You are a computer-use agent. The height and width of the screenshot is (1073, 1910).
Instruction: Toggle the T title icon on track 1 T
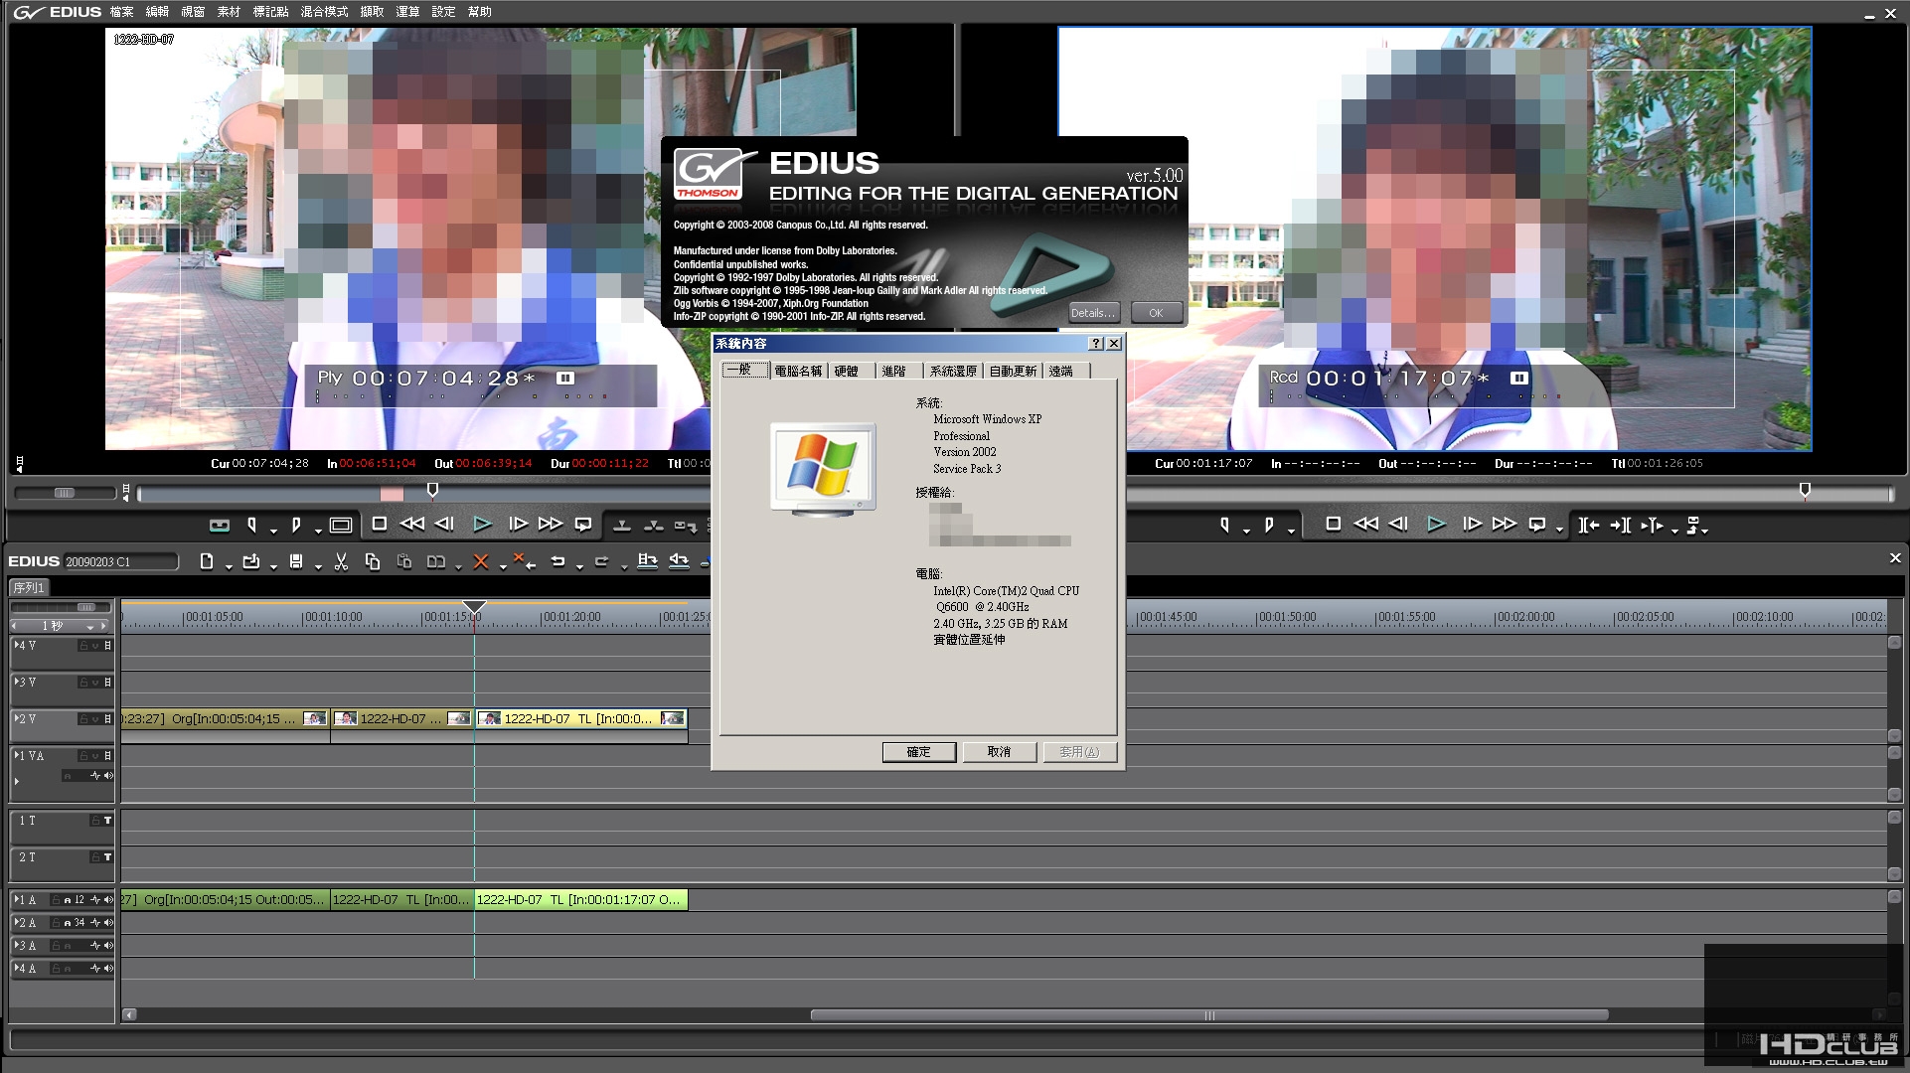click(107, 821)
